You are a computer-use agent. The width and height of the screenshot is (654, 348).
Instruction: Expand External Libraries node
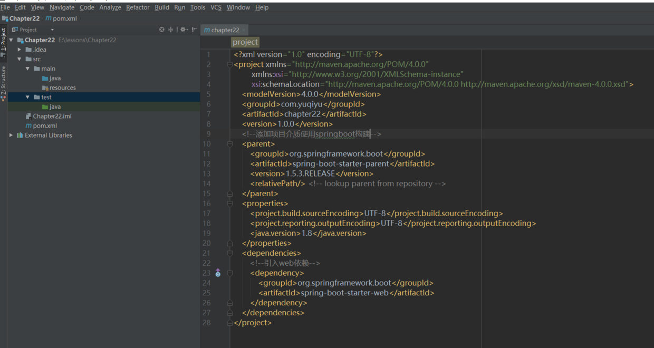click(x=11, y=135)
